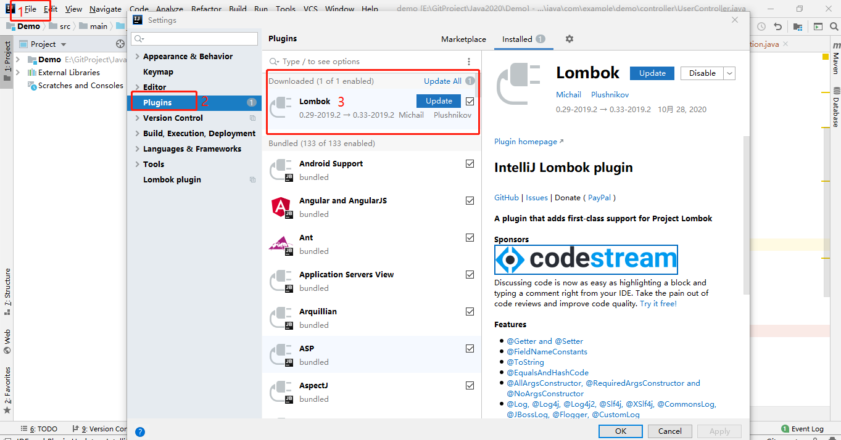Click the plugins settings gear icon
This screenshot has width=841, height=440.
(569, 39)
